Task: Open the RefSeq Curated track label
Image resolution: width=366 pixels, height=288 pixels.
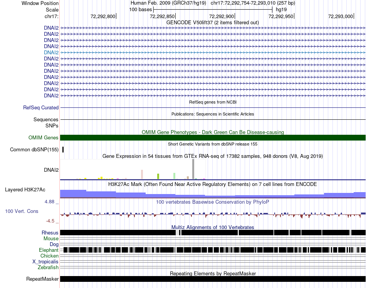Action: pyautogui.click(x=40, y=107)
